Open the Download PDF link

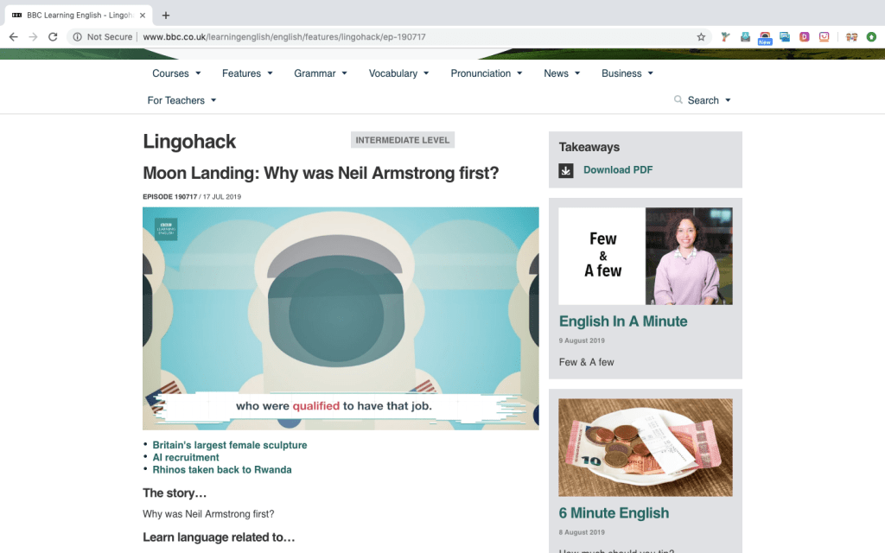click(618, 170)
